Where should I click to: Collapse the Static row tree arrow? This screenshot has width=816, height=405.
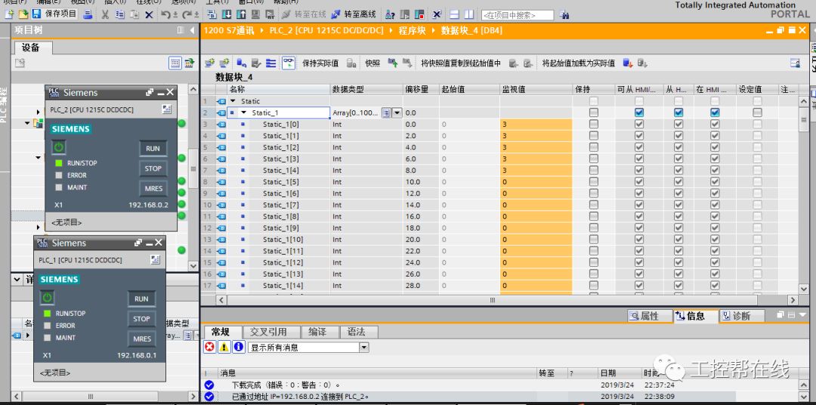233,101
